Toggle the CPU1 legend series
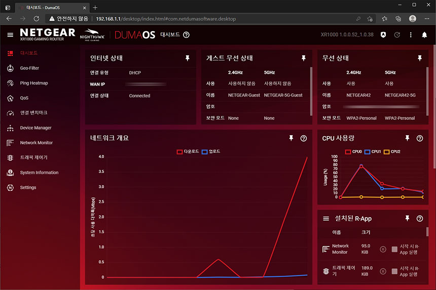436x290 pixels. pos(373,152)
